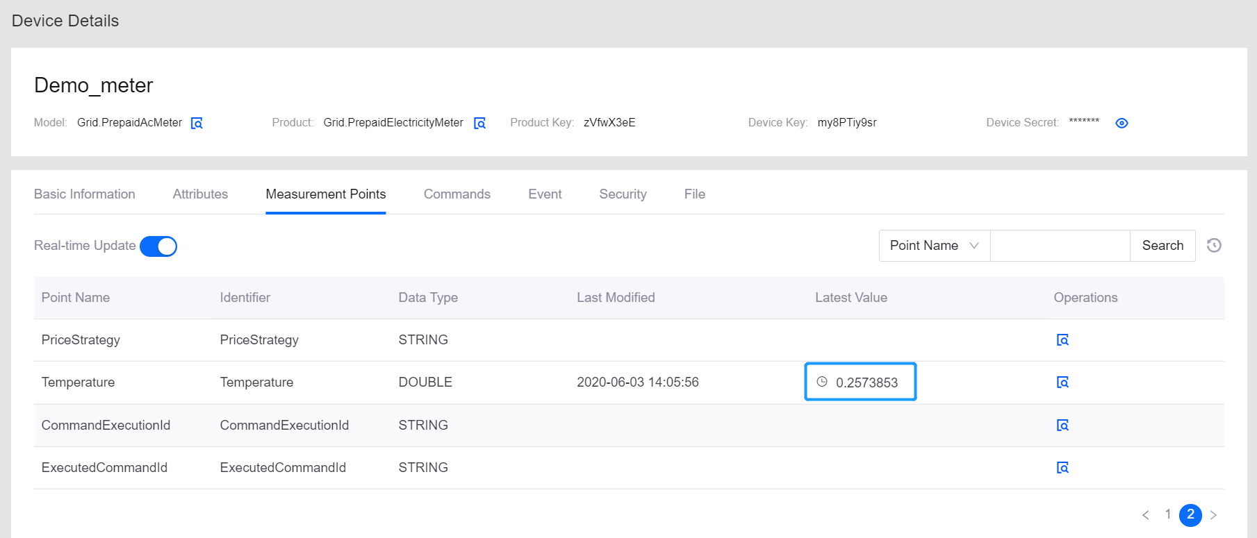
Task: Click the refresh history icon beside Search
Action: tap(1214, 246)
